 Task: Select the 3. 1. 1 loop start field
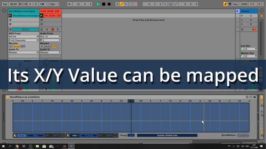[153, 4]
